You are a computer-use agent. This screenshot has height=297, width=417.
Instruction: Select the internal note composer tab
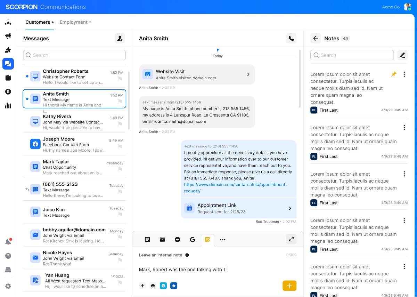pos(207,240)
